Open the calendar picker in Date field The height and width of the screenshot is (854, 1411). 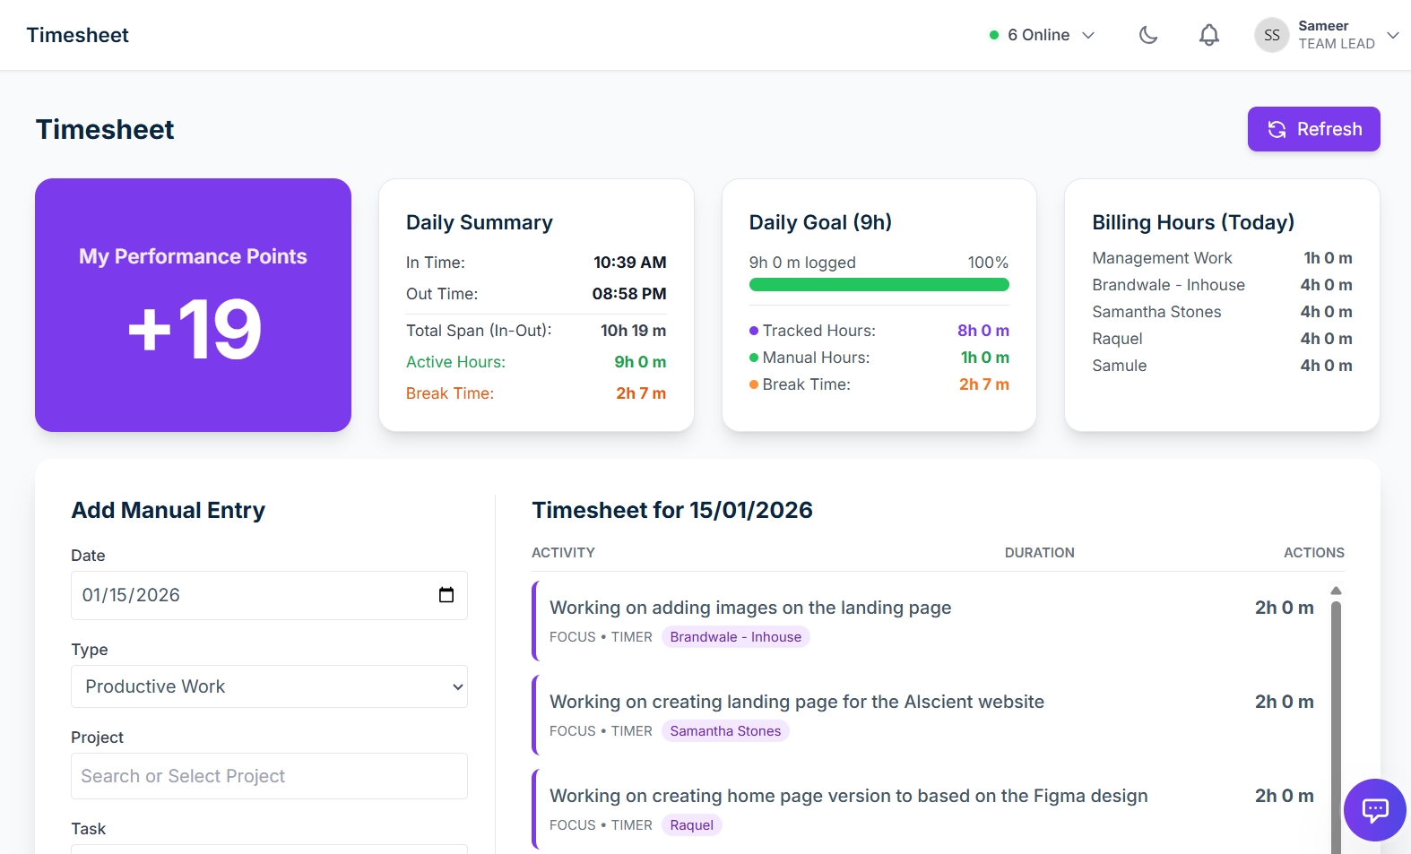coord(446,595)
